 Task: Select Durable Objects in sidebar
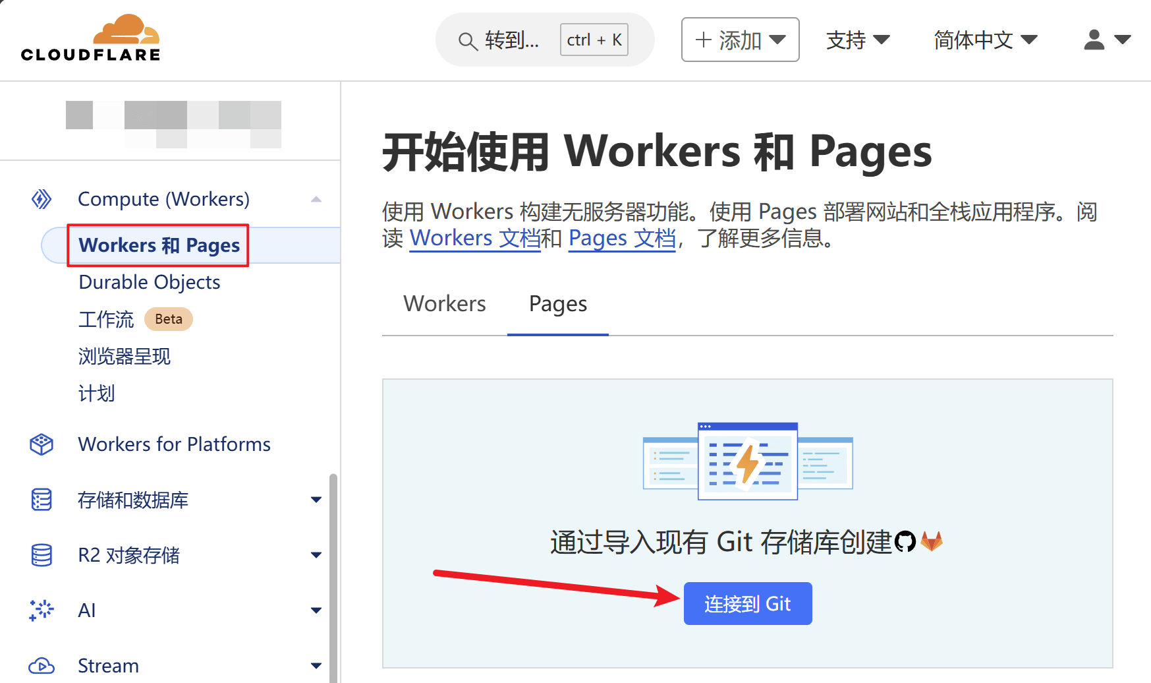[x=150, y=282]
